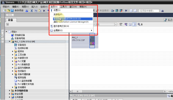Screen dimensions: 173x100
Task: Select 启动 Automation License Manager entry
Action: (x=71, y=22)
